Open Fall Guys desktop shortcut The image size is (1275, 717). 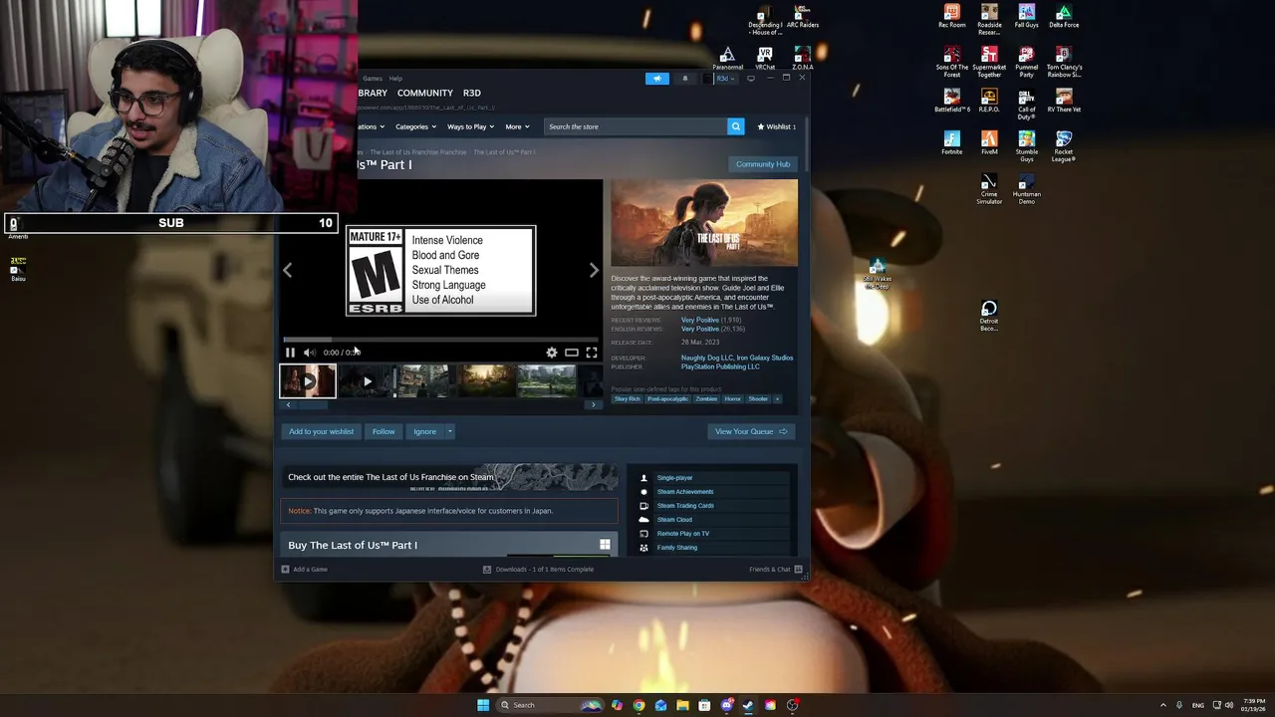tap(1026, 16)
